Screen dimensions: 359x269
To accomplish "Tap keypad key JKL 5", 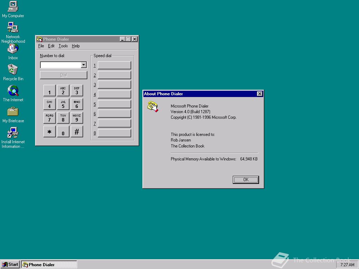I will tap(63, 104).
